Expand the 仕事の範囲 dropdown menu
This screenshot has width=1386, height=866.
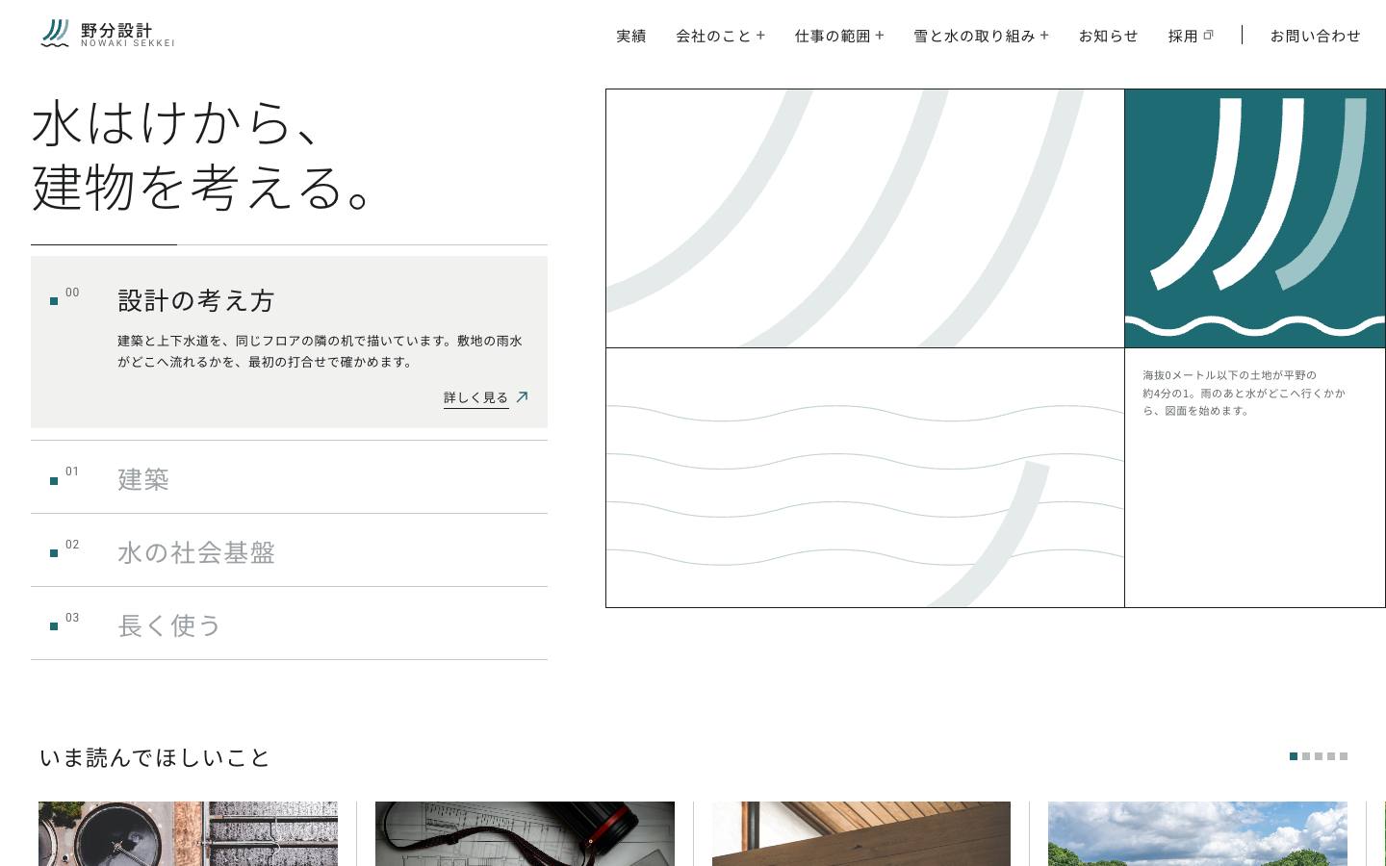tap(839, 36)
